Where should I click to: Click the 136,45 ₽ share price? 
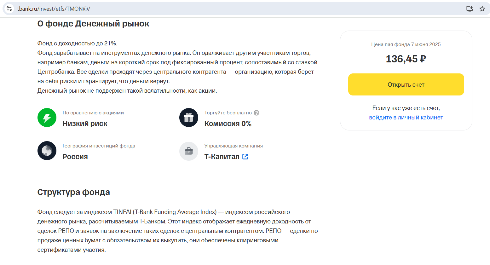[406, 59]
